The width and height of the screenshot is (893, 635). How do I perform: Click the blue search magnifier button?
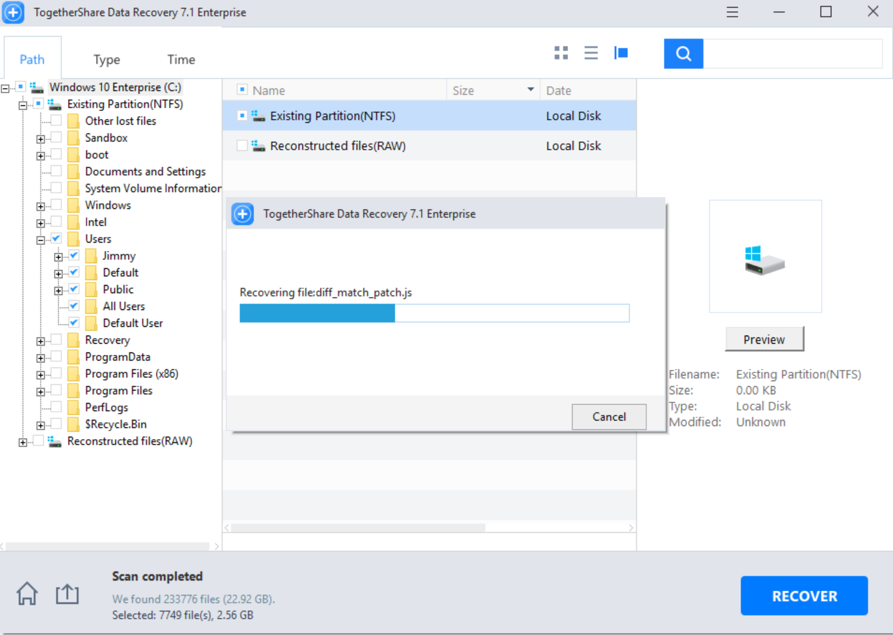[683, 54]
